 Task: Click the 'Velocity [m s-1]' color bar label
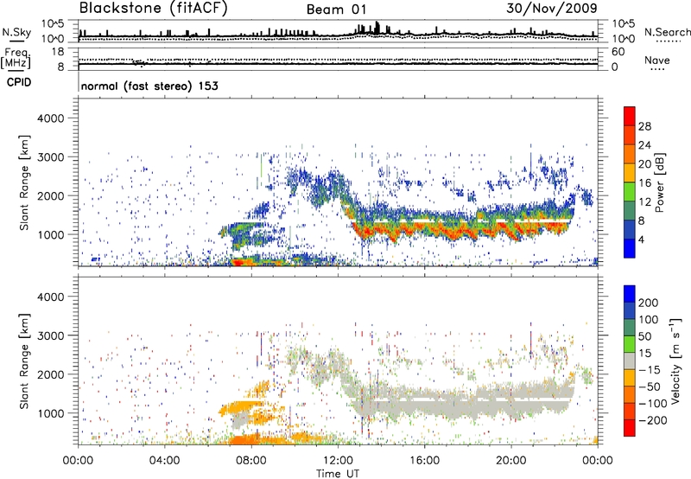point(675,361)
